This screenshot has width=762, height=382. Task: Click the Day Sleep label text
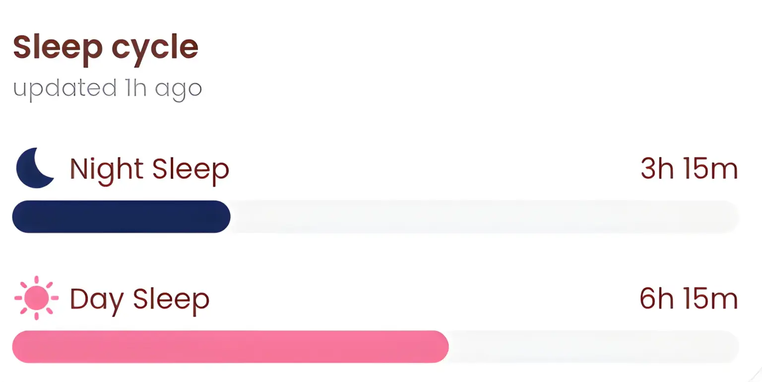(x=139, y=298)
